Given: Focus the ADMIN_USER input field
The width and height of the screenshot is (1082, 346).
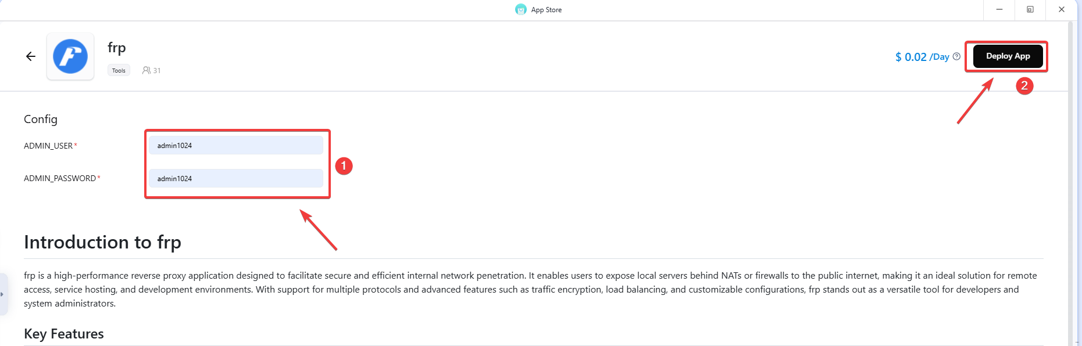Looking at the screenshot, I should point(235,145).
